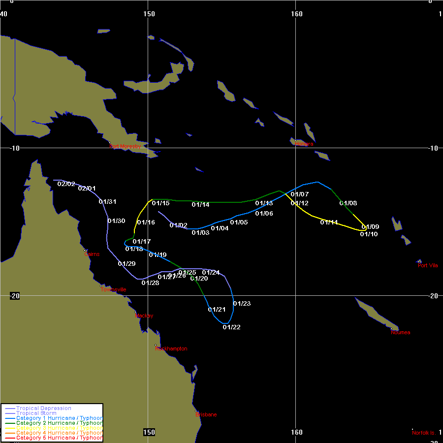Viewport: 443px width, 443px height.
Task: Select the Brisbane city marker
Action: pos(196,411)
